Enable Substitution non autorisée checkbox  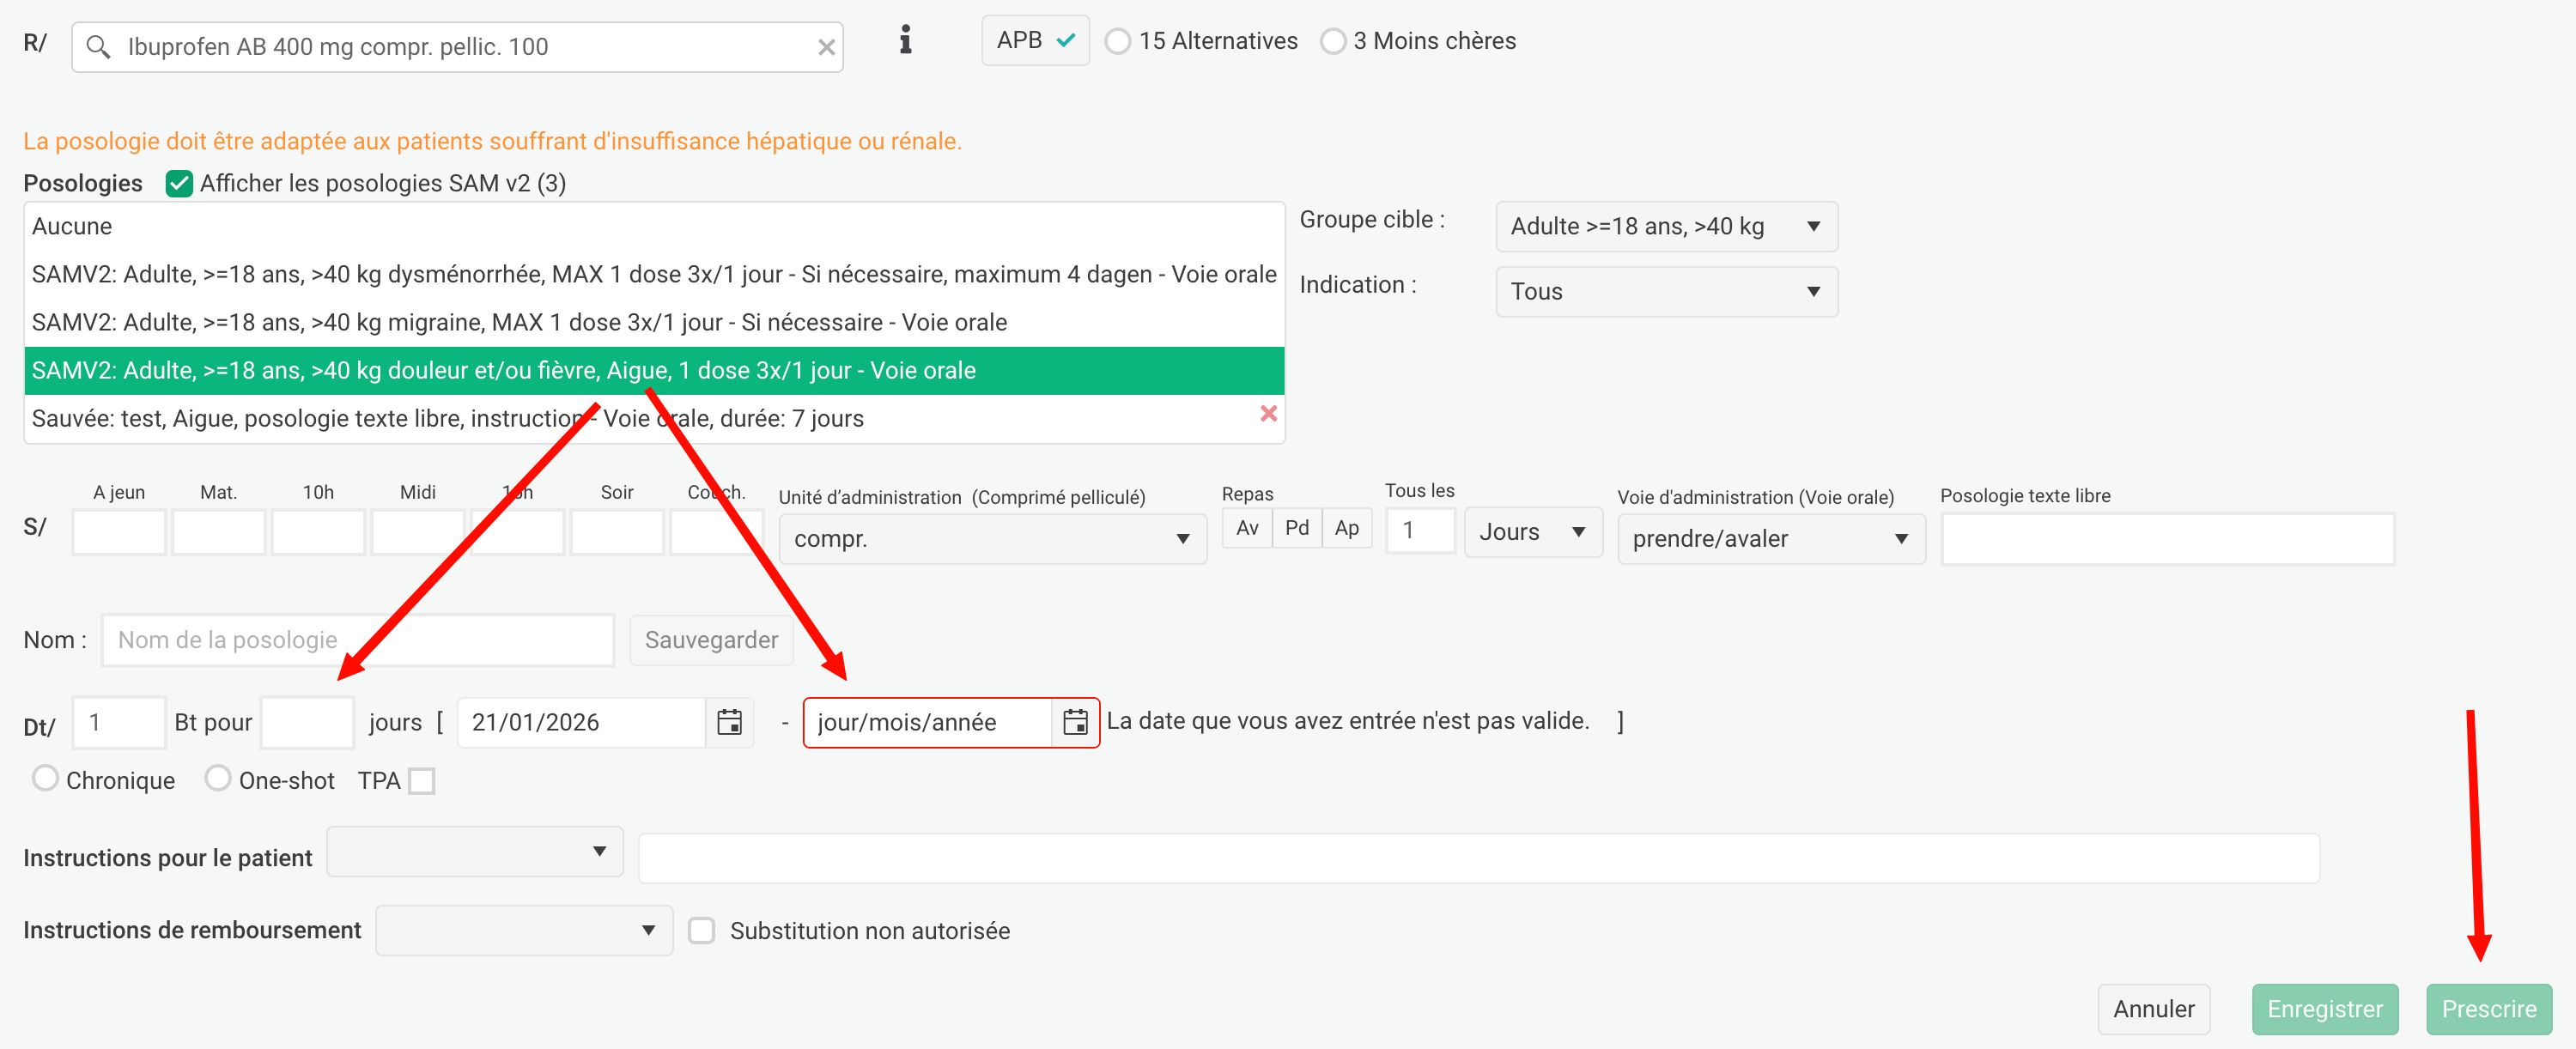click(x=702, y=931)
